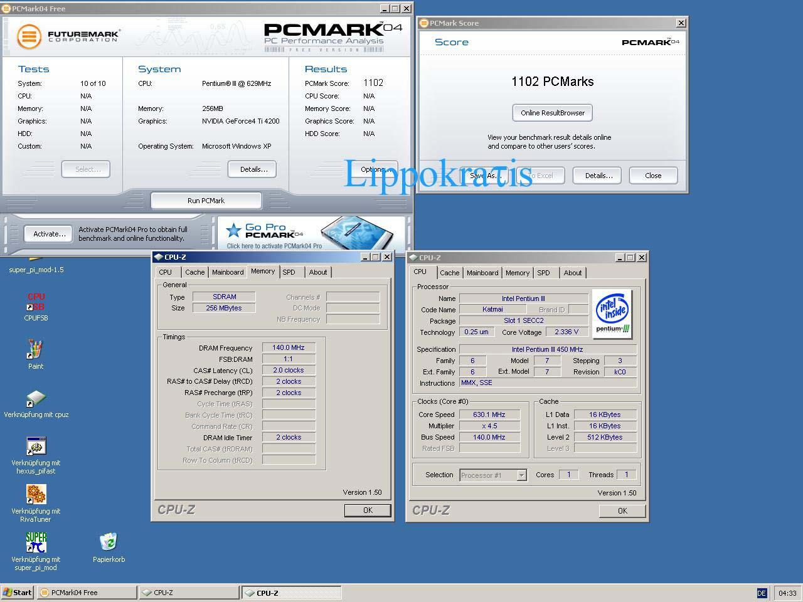Open About tab in Memory CPU-Z window

pos(318,272)
